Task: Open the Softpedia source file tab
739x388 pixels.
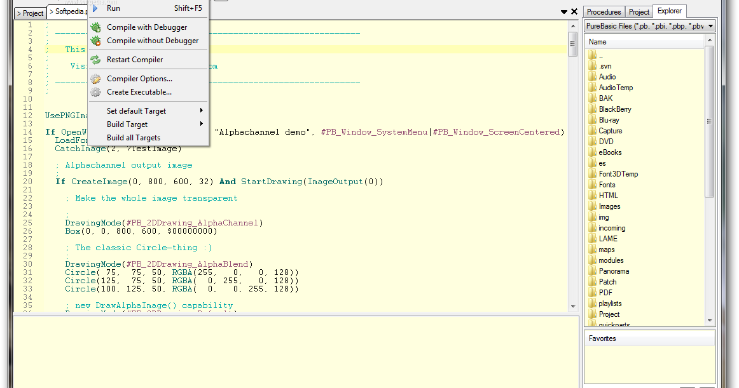Action: pos(68,11)
